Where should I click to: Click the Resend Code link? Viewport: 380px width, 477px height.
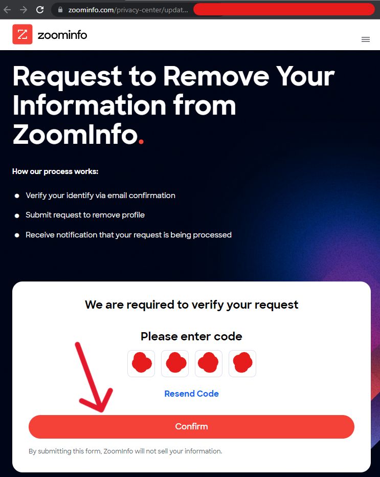click(191, 394)
